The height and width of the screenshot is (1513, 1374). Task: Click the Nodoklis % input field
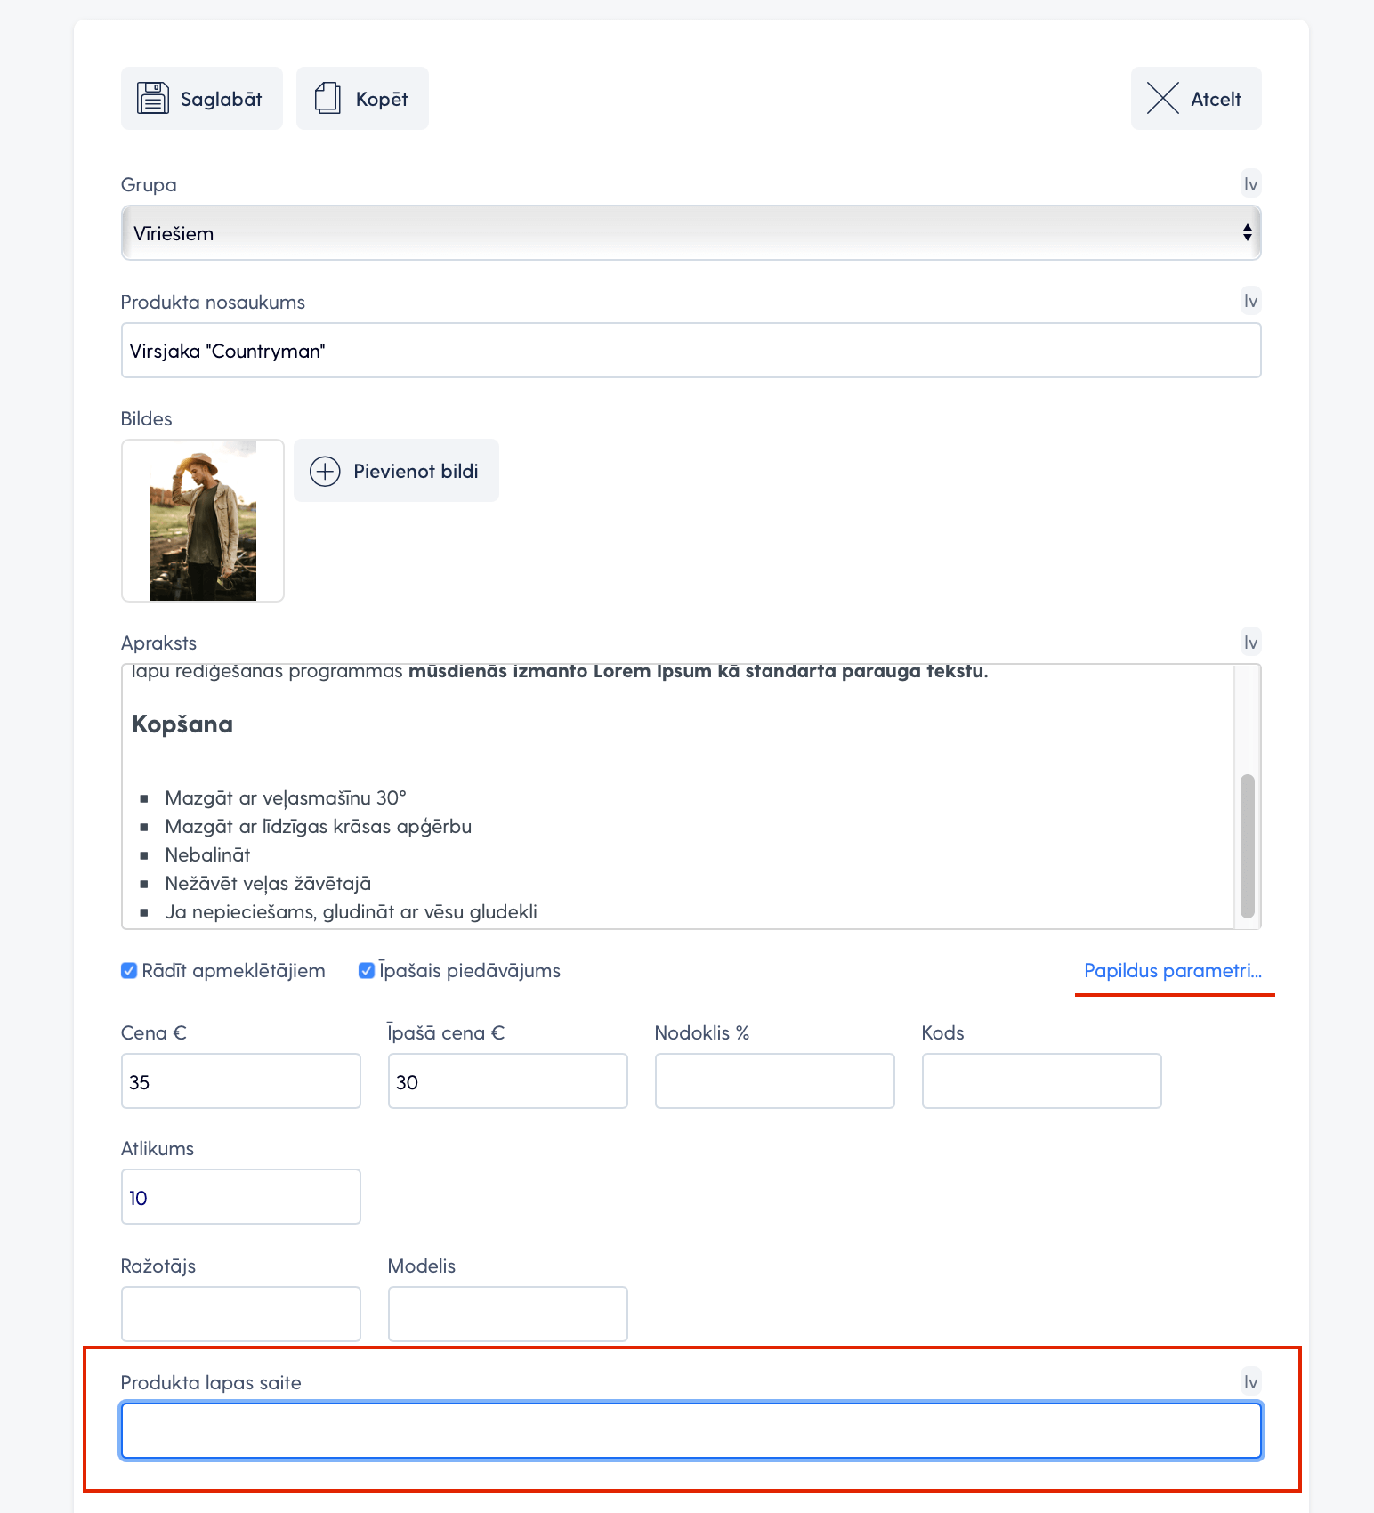[x=775, y=1081]
